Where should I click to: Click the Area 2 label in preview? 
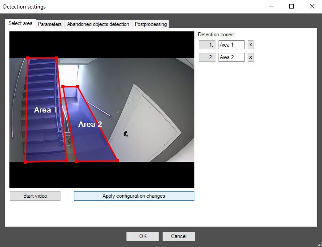click(90, 124)
